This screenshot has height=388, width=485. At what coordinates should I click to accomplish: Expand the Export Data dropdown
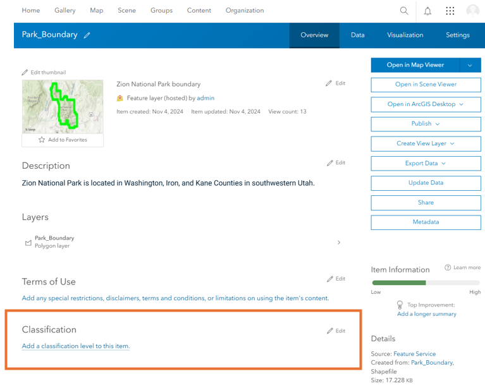point(443,163)
